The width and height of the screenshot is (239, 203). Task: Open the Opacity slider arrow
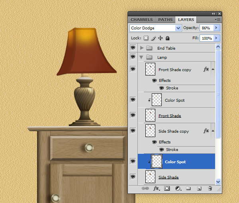pos(217,28)
